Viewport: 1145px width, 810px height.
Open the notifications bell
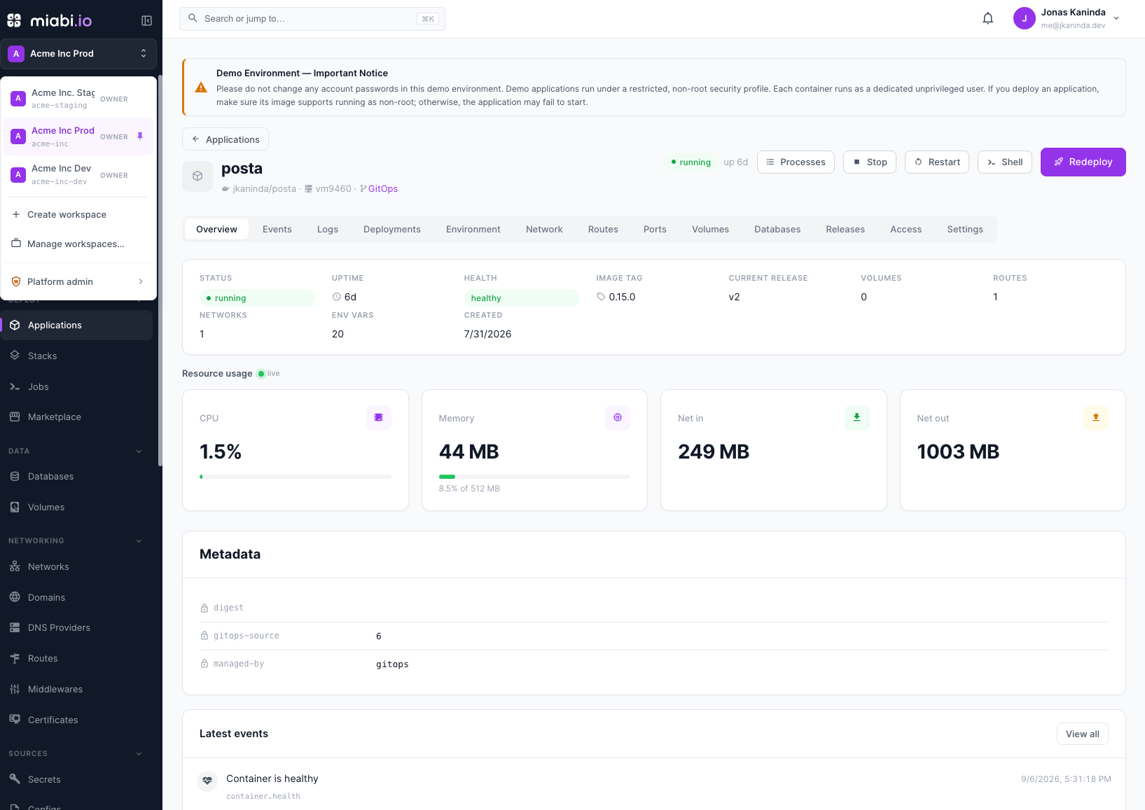tap(987, 19)
